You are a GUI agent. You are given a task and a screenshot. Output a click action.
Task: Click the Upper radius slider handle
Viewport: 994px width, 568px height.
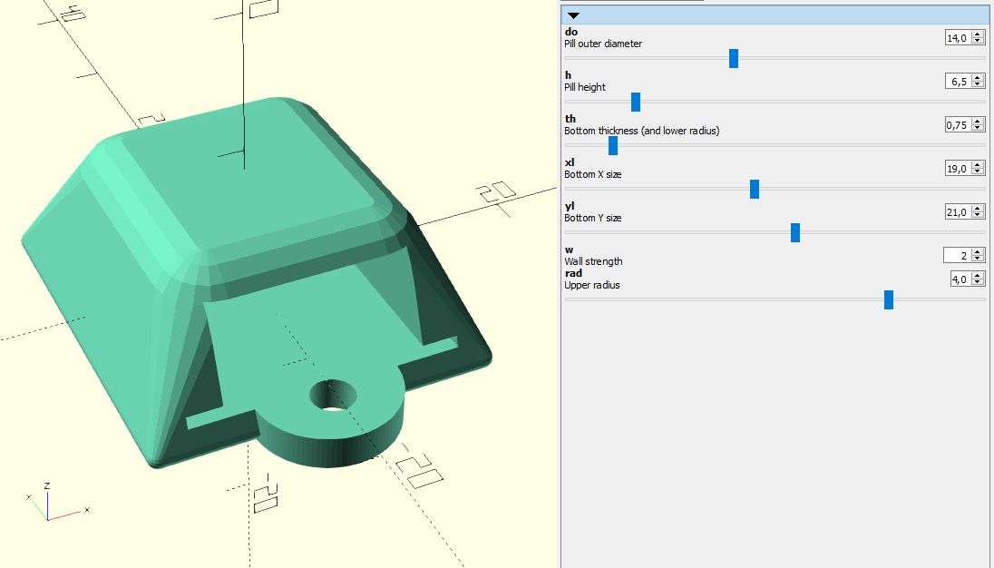click(889, 299)
